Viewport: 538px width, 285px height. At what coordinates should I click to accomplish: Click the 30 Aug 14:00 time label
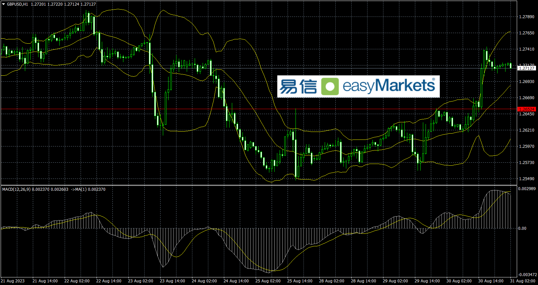(491, 281)
